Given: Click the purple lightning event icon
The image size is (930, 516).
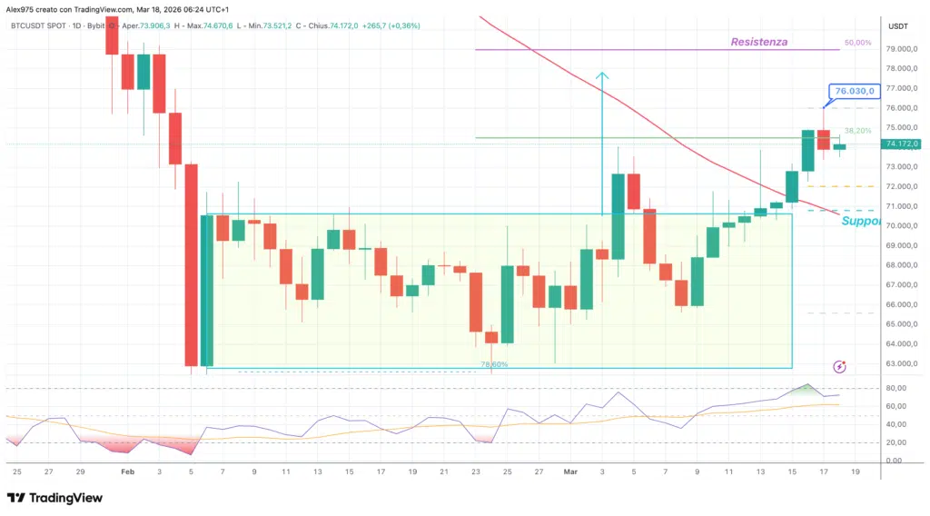Looking at the screenshot, I should (x=839, y=366).
